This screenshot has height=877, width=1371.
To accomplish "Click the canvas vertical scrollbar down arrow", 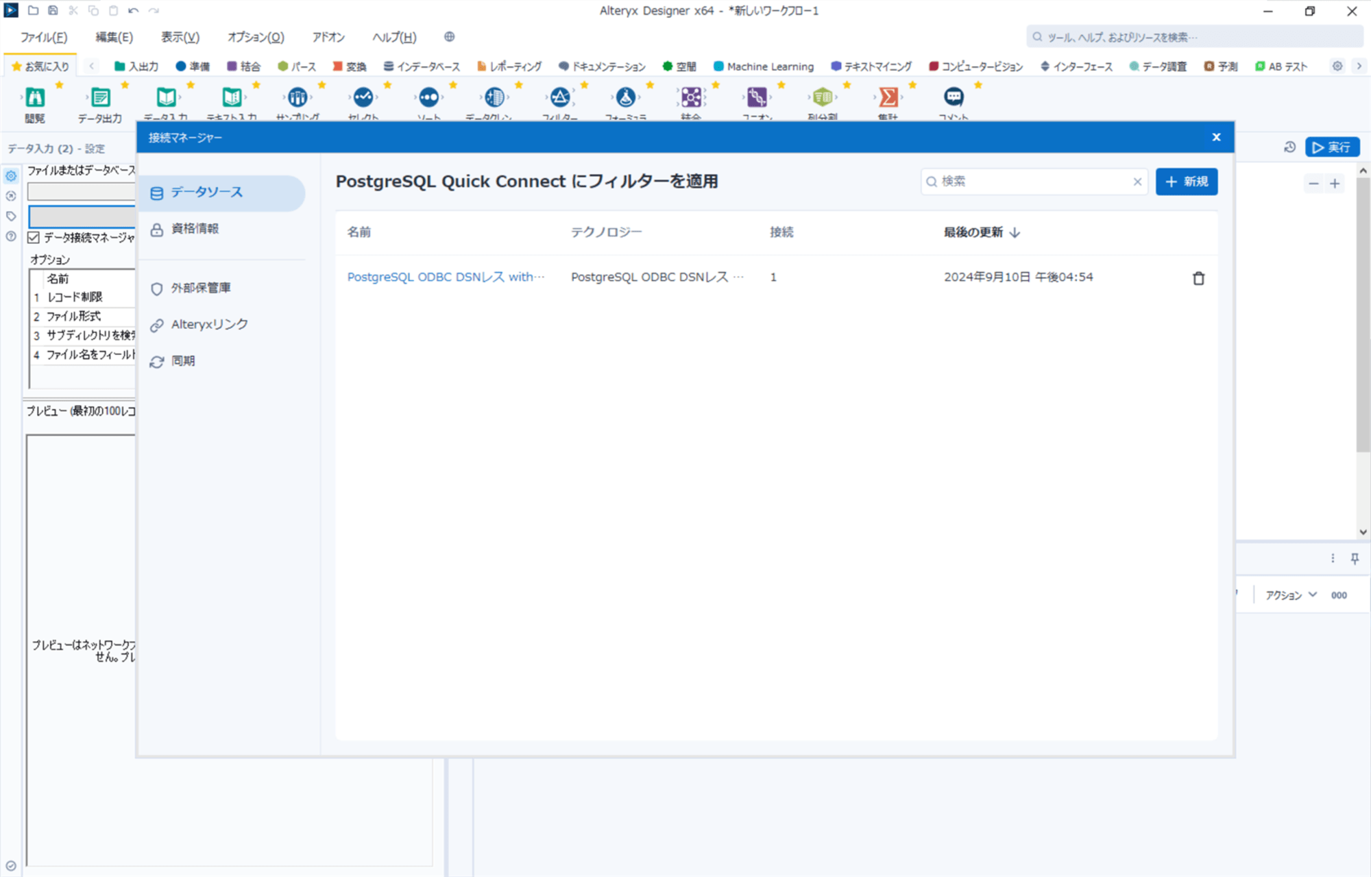I will [1363, 532].
